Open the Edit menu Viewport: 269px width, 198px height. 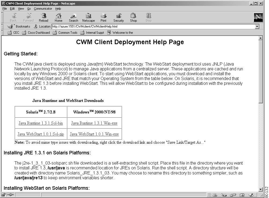coord(12,9)
